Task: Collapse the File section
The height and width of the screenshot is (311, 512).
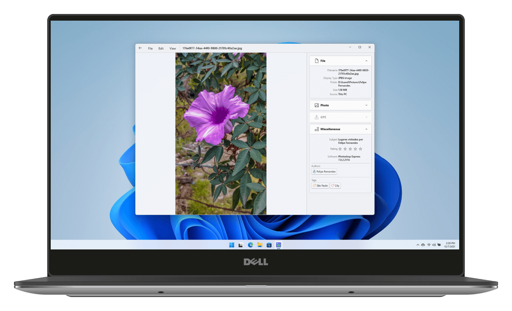Action: (366, 61)
